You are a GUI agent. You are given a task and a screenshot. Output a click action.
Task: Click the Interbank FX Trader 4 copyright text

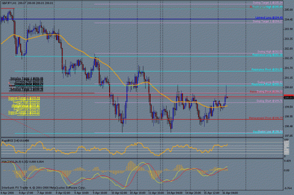pos(43,187)
